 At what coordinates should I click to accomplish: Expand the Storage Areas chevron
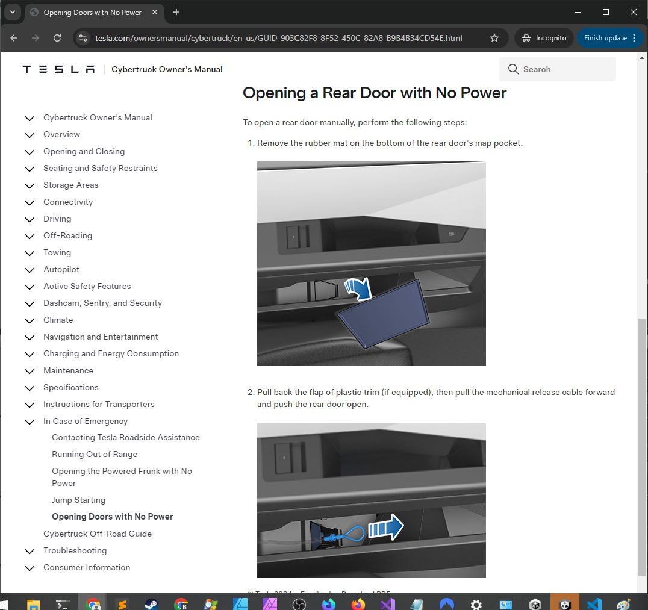pyautogui.click(x=30, y=185)
